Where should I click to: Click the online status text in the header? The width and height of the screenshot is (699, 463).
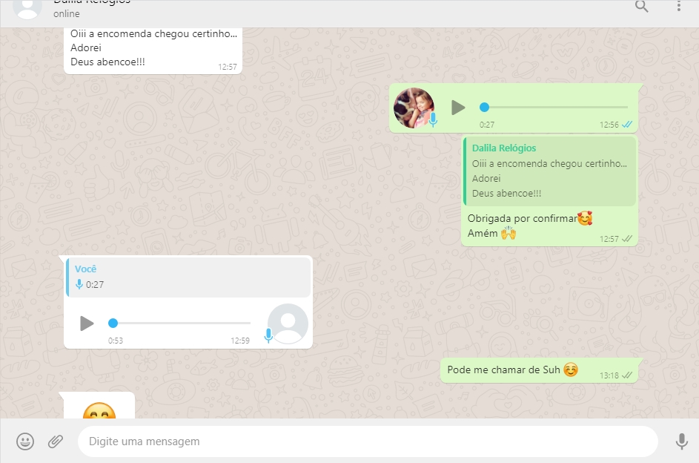[67, 14]
